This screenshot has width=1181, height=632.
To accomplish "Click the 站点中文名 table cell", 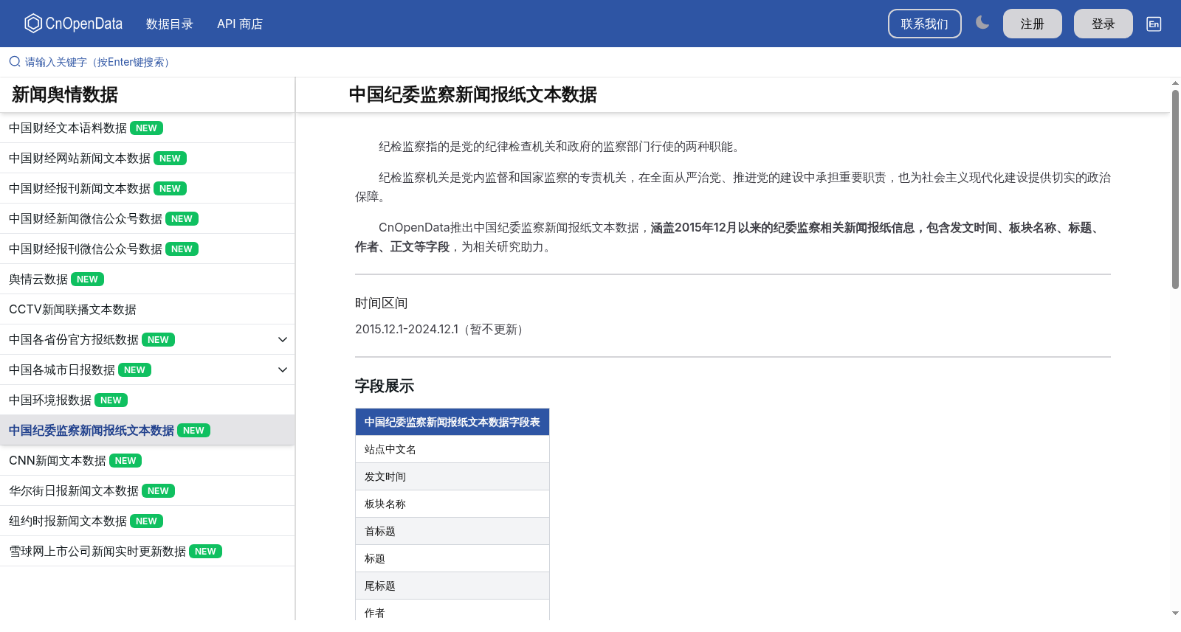I will tap(452, 449).
